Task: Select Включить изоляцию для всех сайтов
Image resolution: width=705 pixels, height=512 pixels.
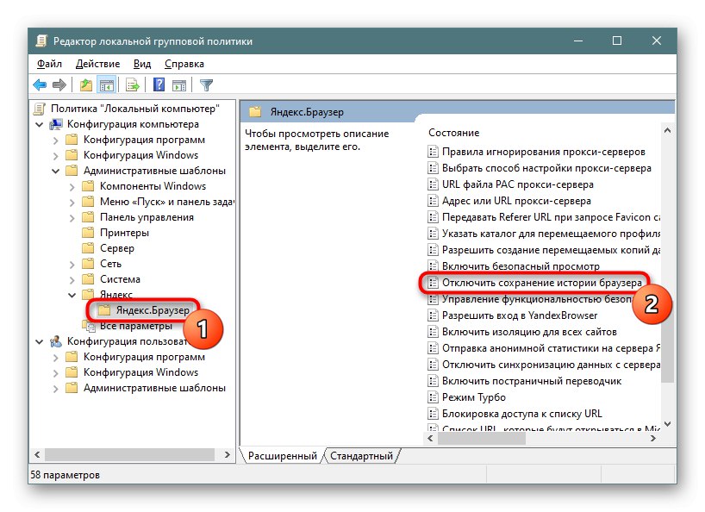Action: (x=529, y=332)
